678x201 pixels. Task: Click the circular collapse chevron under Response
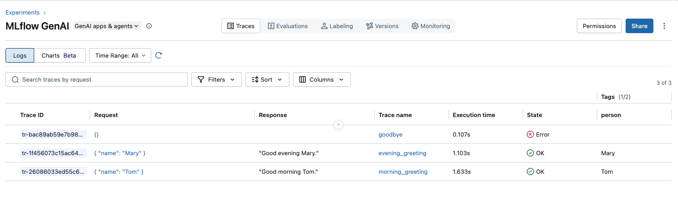coord(338,124)
